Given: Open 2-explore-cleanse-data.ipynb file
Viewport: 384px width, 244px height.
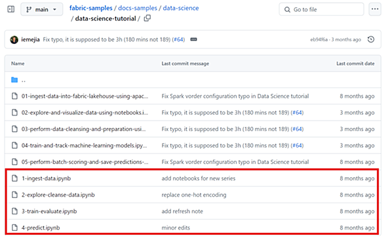Looking at the screenshot, I should point(58,195).
